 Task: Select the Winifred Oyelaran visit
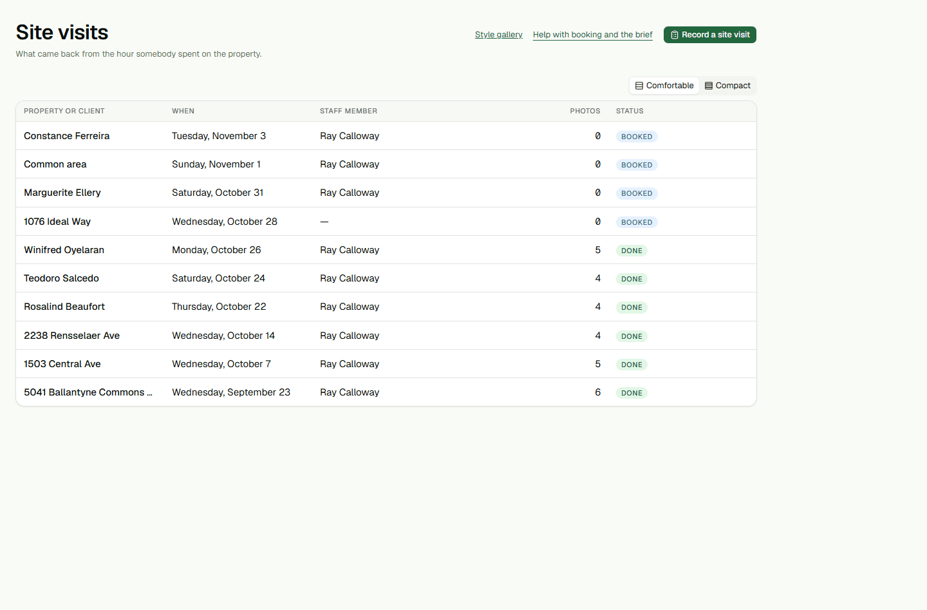[386, 250]
